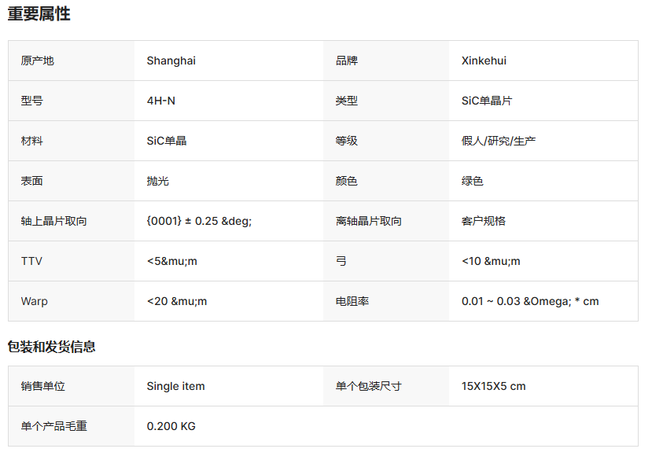The width and height of the screenshot is (652, 456).
Task: Click the 4H-N model value
Action: pyautogui.click(x=161, y=101)
